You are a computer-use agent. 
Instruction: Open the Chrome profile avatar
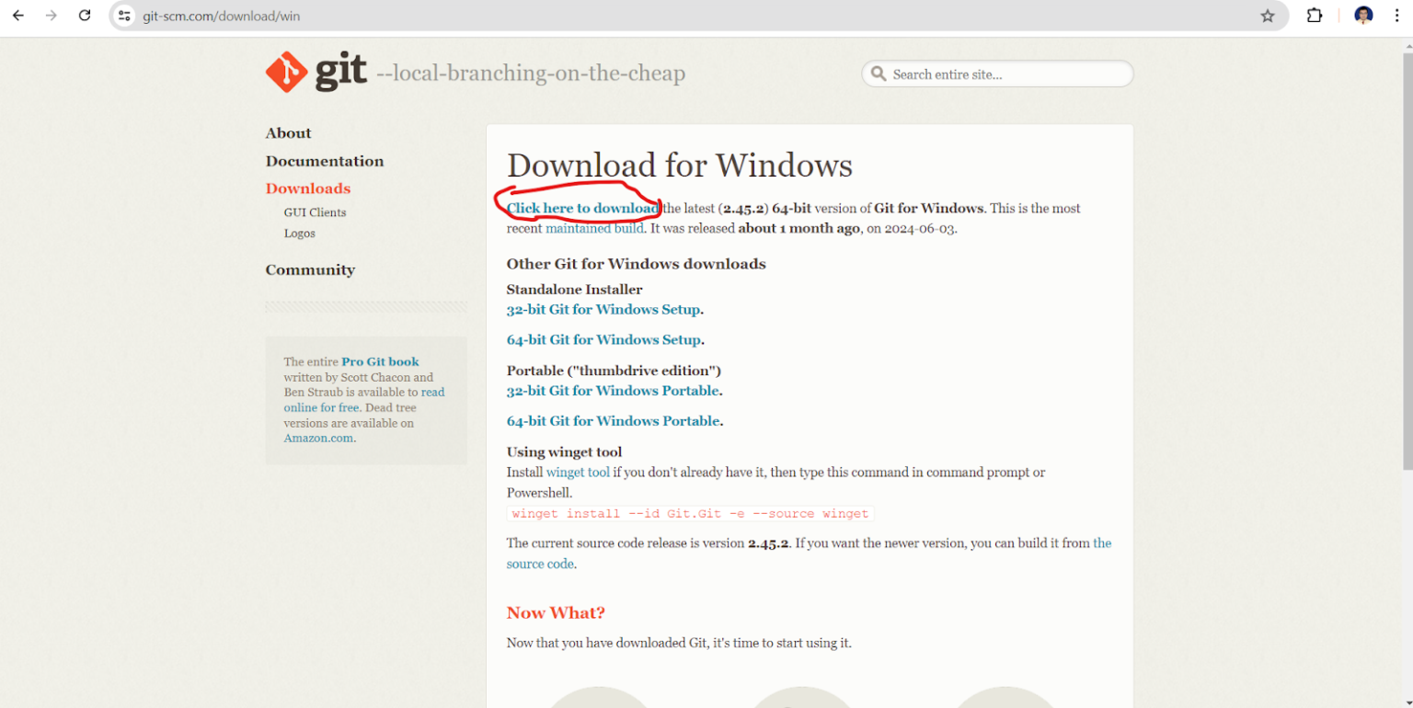(x=1363, y=16)
